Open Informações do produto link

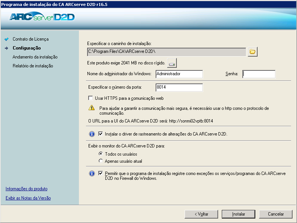26,189
